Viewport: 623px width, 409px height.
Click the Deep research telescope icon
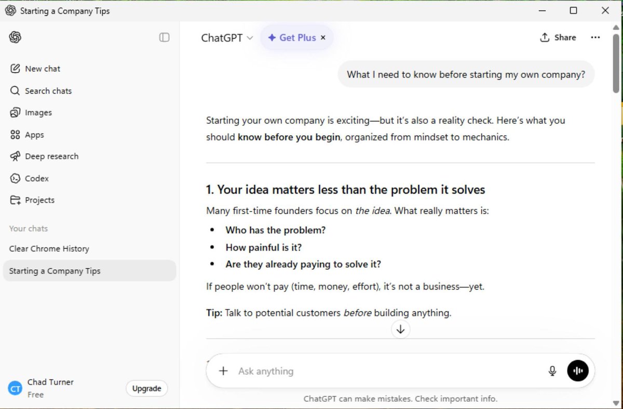(x=15, y=156)
